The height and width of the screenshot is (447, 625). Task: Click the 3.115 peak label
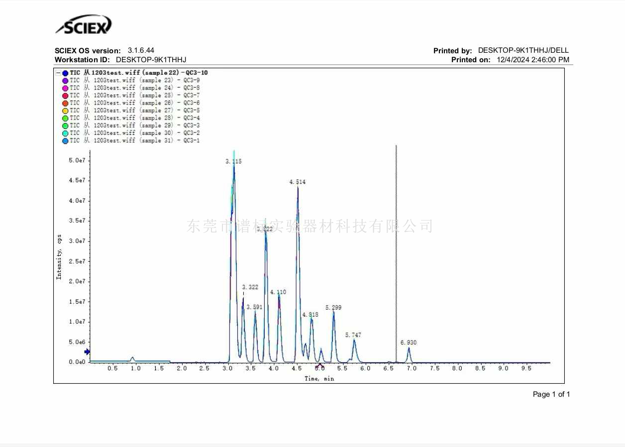233,162
